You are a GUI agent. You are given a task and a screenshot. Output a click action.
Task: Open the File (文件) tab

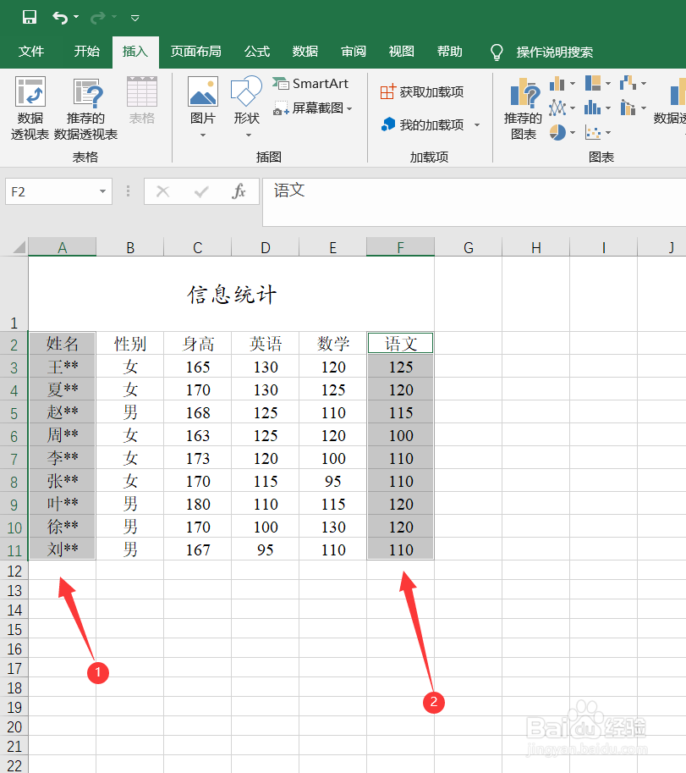click(31, 52)
